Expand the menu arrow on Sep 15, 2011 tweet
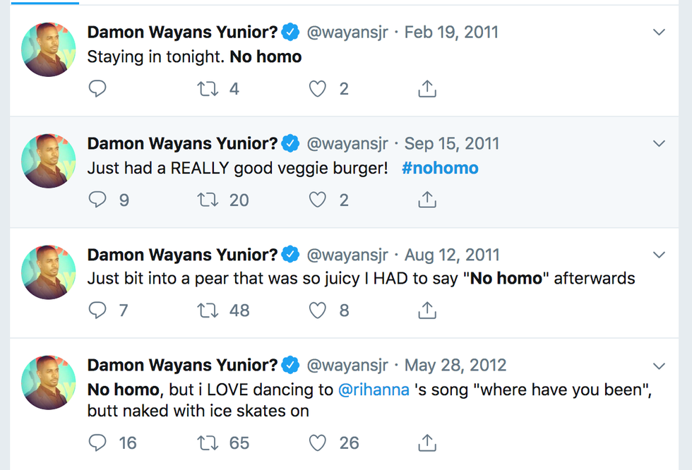Image resolution: width=692 pixels, height=470 pixels. (659, 144)
